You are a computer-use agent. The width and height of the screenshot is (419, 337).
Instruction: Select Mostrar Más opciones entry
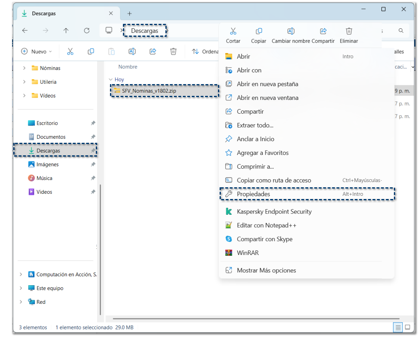coord(266,270)
